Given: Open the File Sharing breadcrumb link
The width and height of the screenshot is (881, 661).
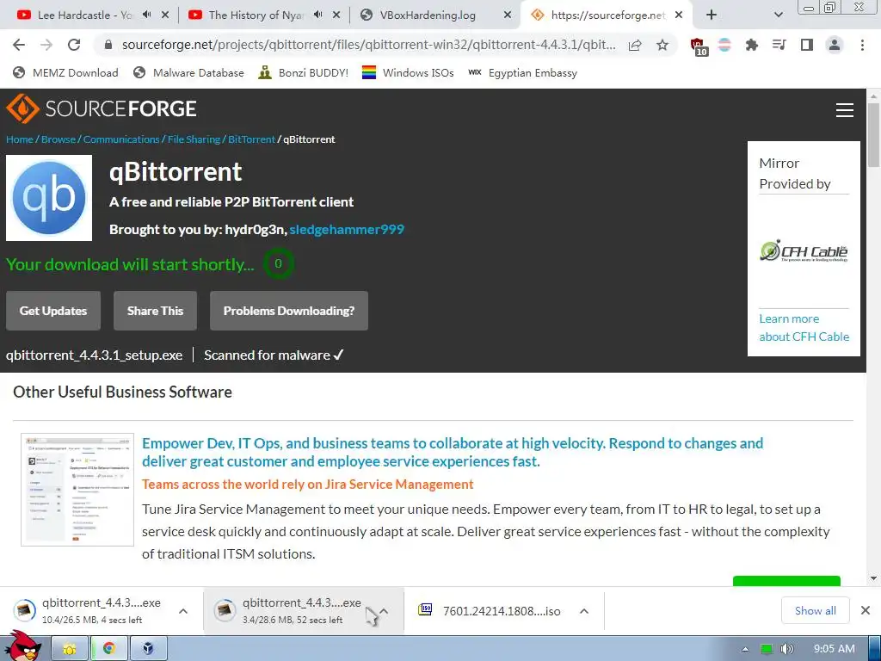Looking at the screenshot, I should coord(194,139).
